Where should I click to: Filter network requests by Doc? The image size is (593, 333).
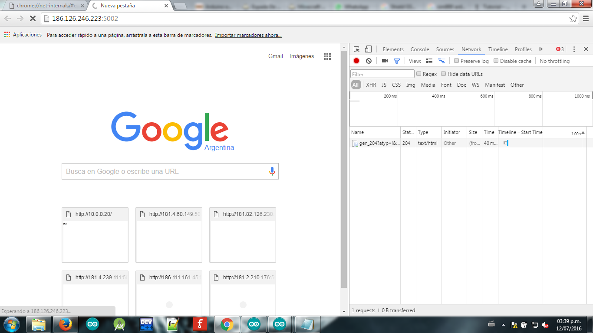[x=461, y=85]
